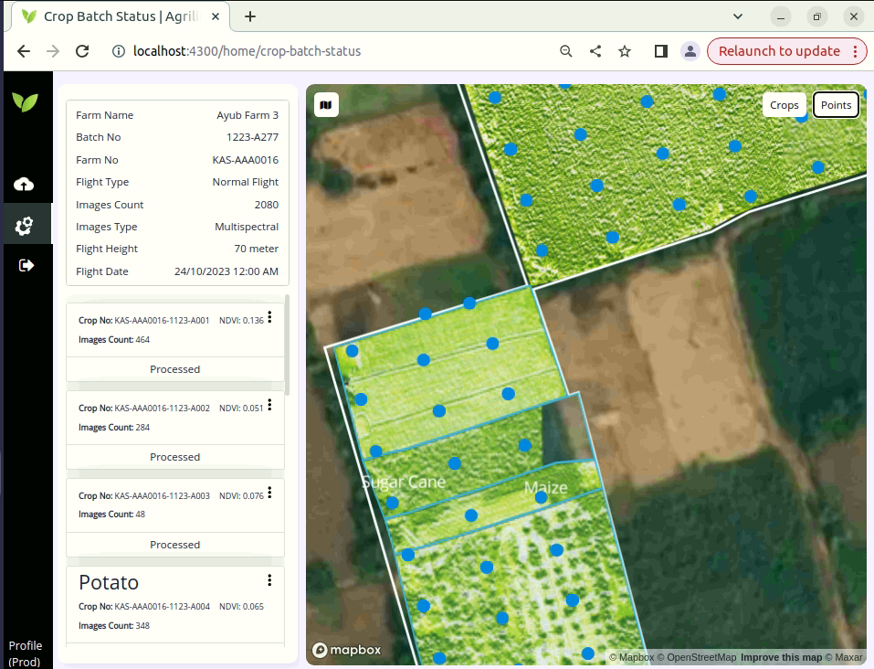Toggle the Points overlay on the map
The height and width of the screenshot is (669, 874).
pyautogui.click(x=835, y=104)
